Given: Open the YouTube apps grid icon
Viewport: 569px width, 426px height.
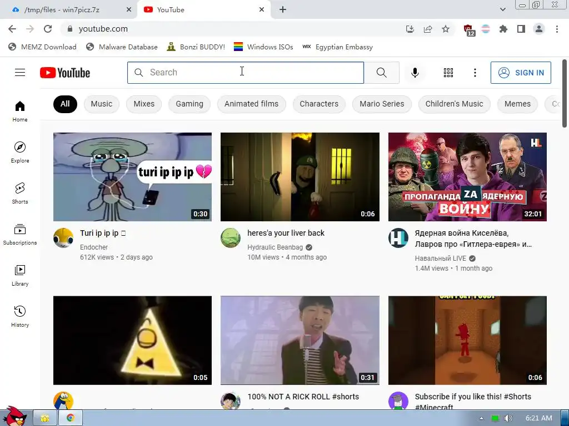Looking at the screenshot, I should tap(448, 73).
